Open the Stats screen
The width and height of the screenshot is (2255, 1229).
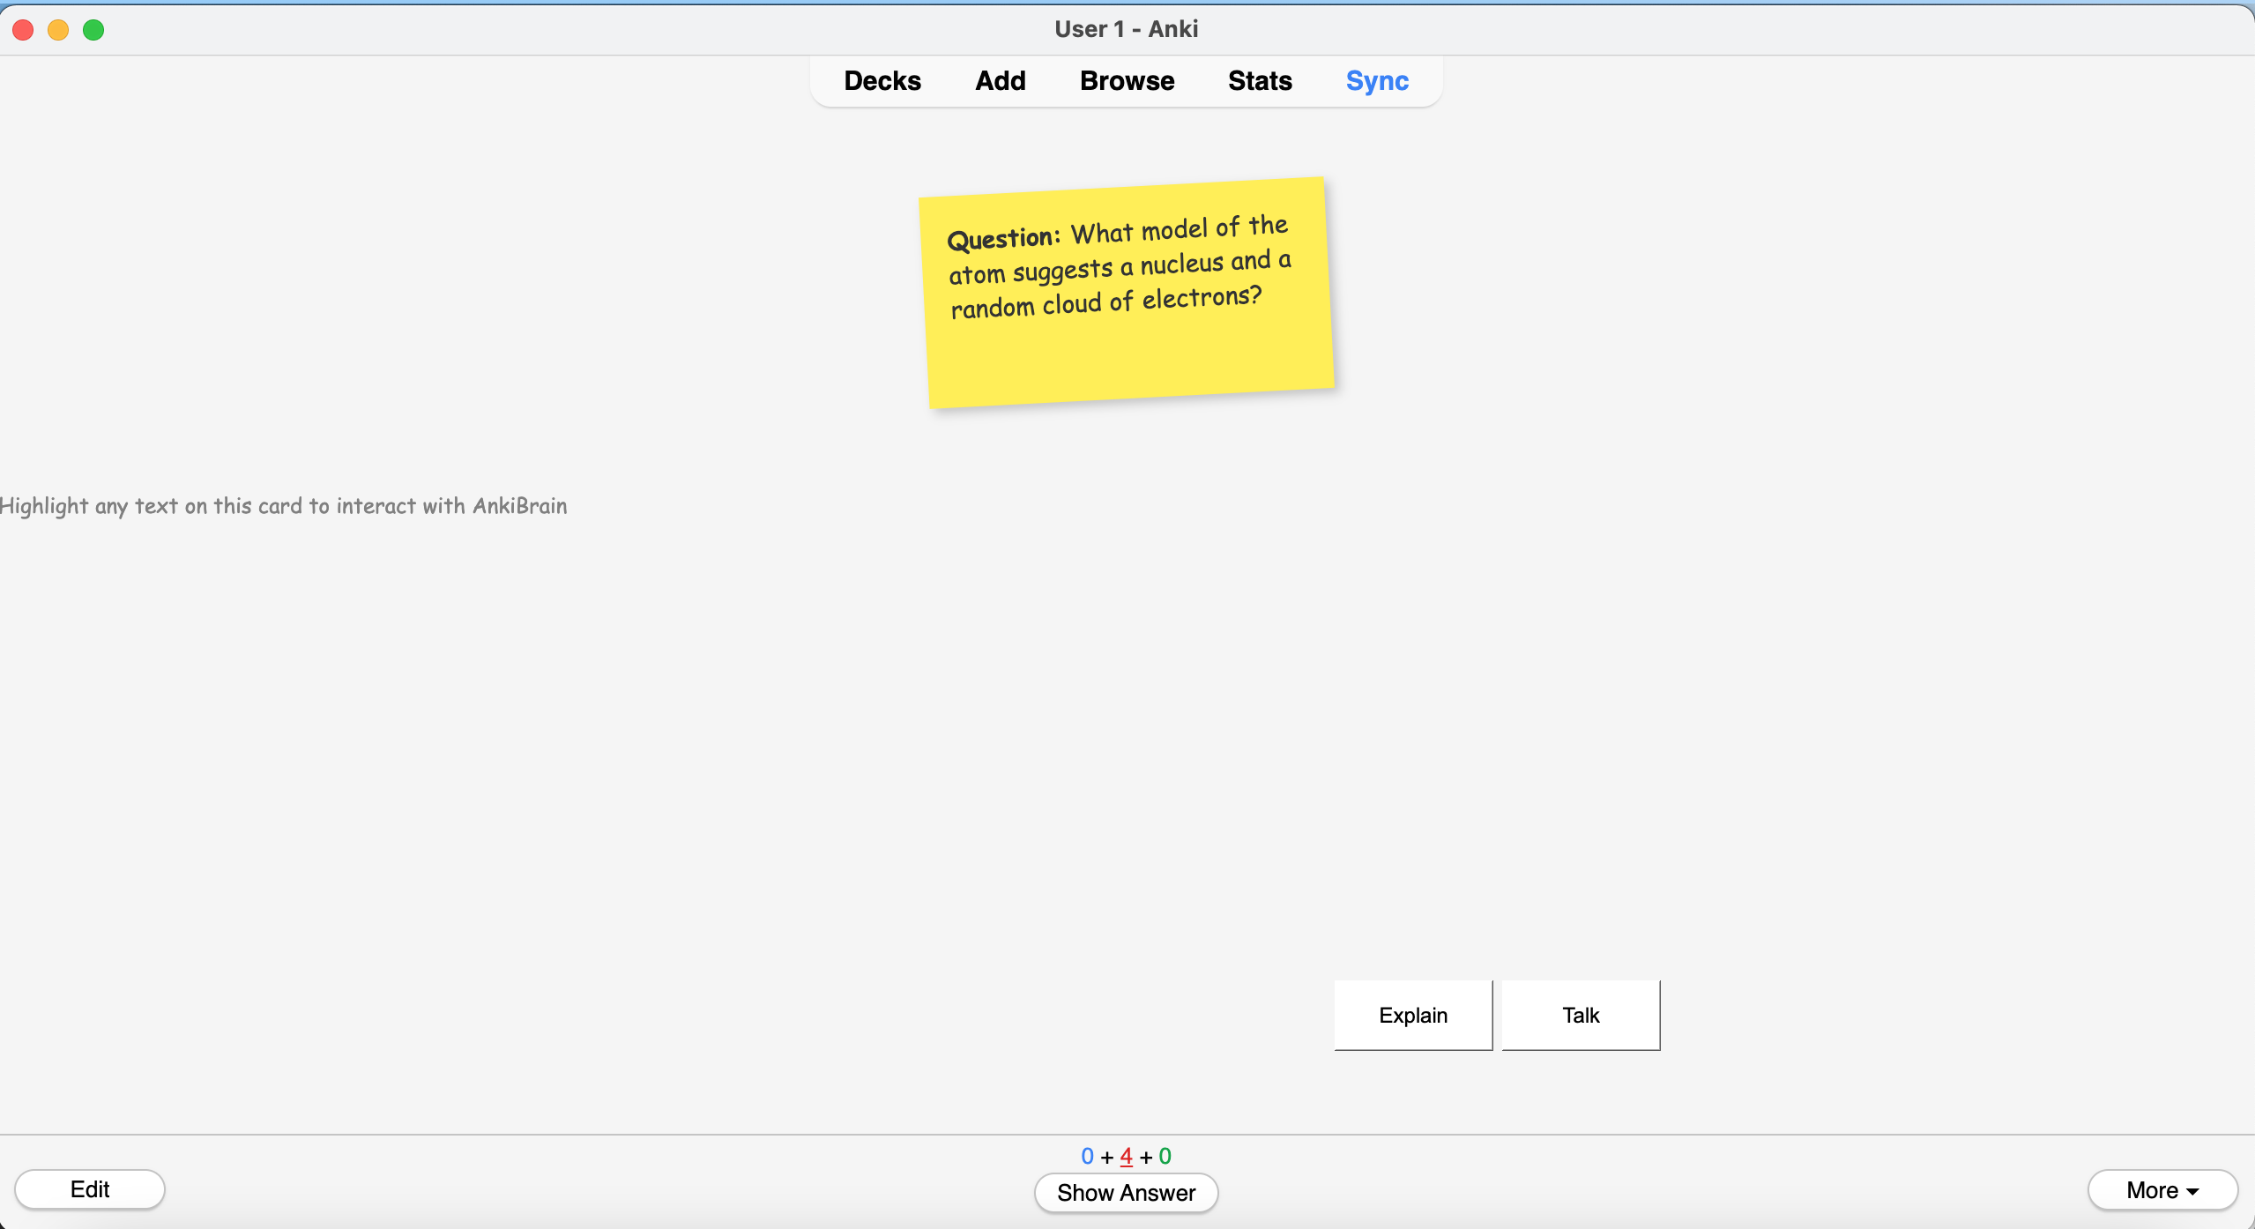[x=1259, y=81]
